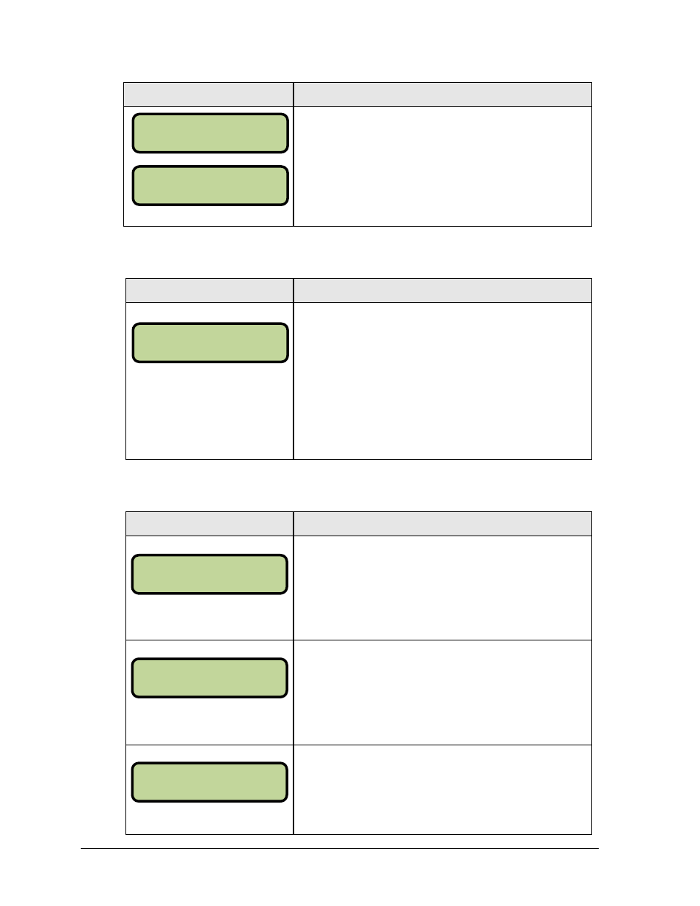This screenshot has height=906, width=700.
Task: Click the upper green box in first table
Action: pos(210,133)
